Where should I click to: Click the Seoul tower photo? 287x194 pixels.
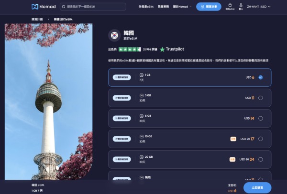pos(48,102)
